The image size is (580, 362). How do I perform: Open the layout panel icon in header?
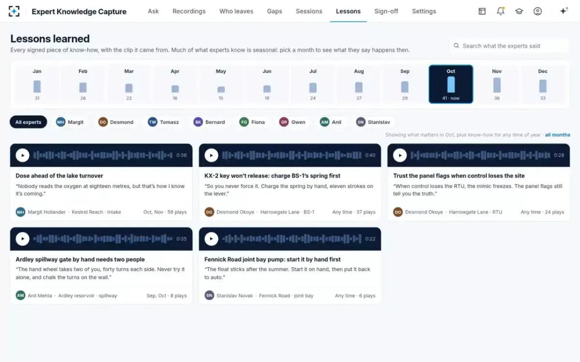482,11
